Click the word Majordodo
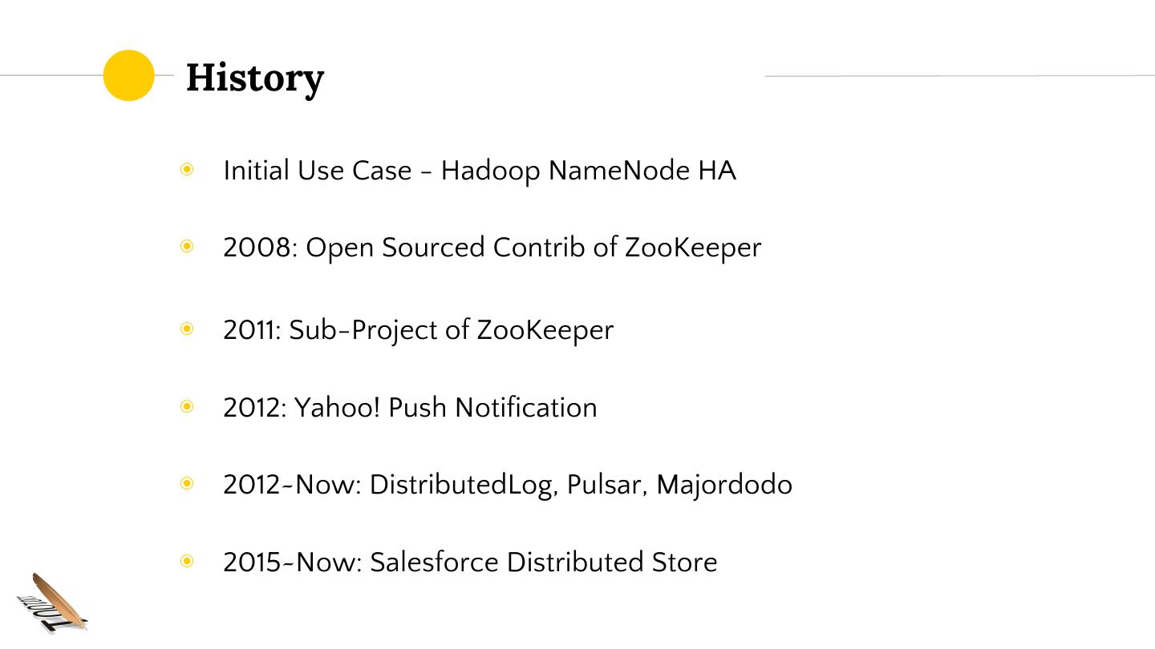1155x649 pixels. pos(724,485)
